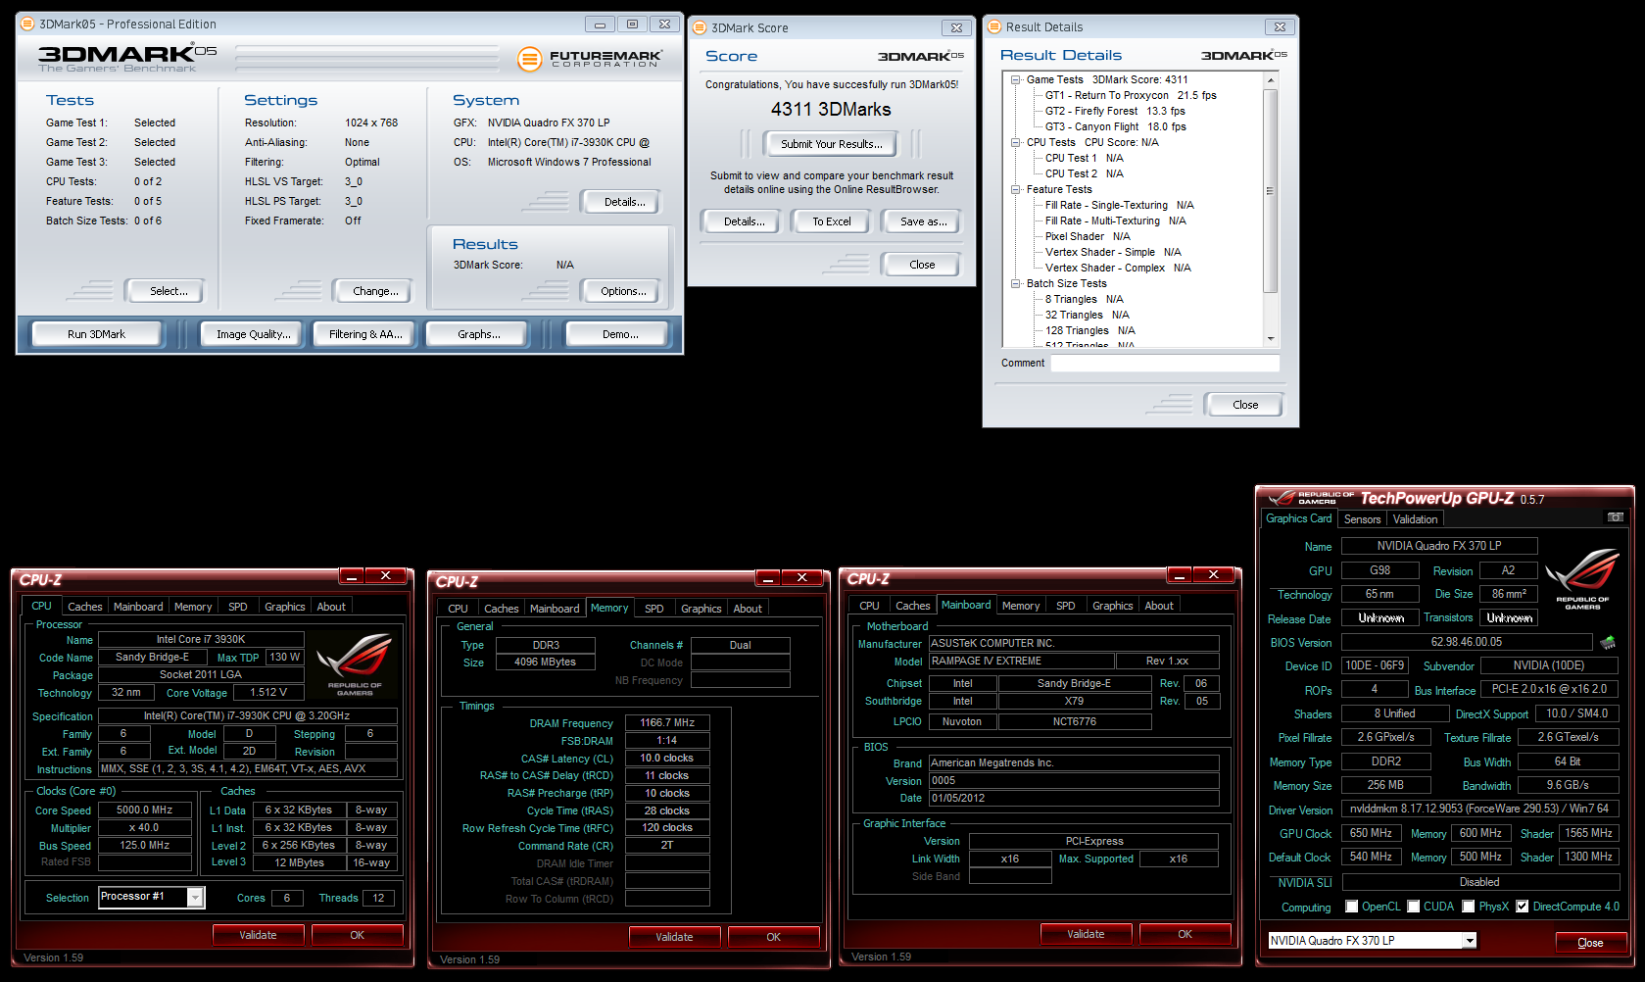Collapse the Game Tests tree node

coord(1017,79)
